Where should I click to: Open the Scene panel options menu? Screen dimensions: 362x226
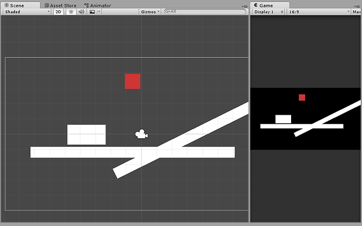244,7
